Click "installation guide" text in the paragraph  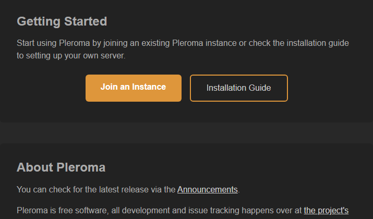(318, 43)
